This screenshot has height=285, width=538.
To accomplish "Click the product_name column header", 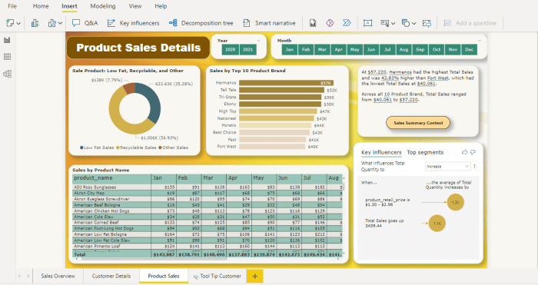I will (112, 178).
